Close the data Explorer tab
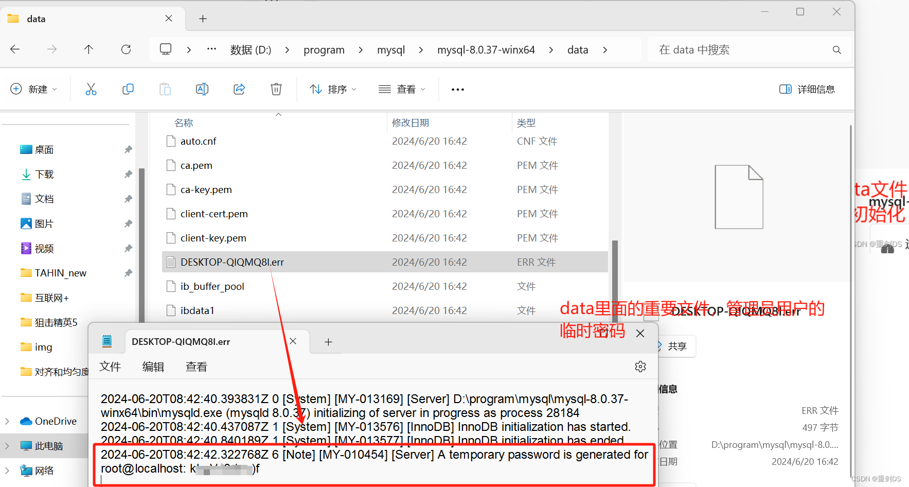 point(169,19)
